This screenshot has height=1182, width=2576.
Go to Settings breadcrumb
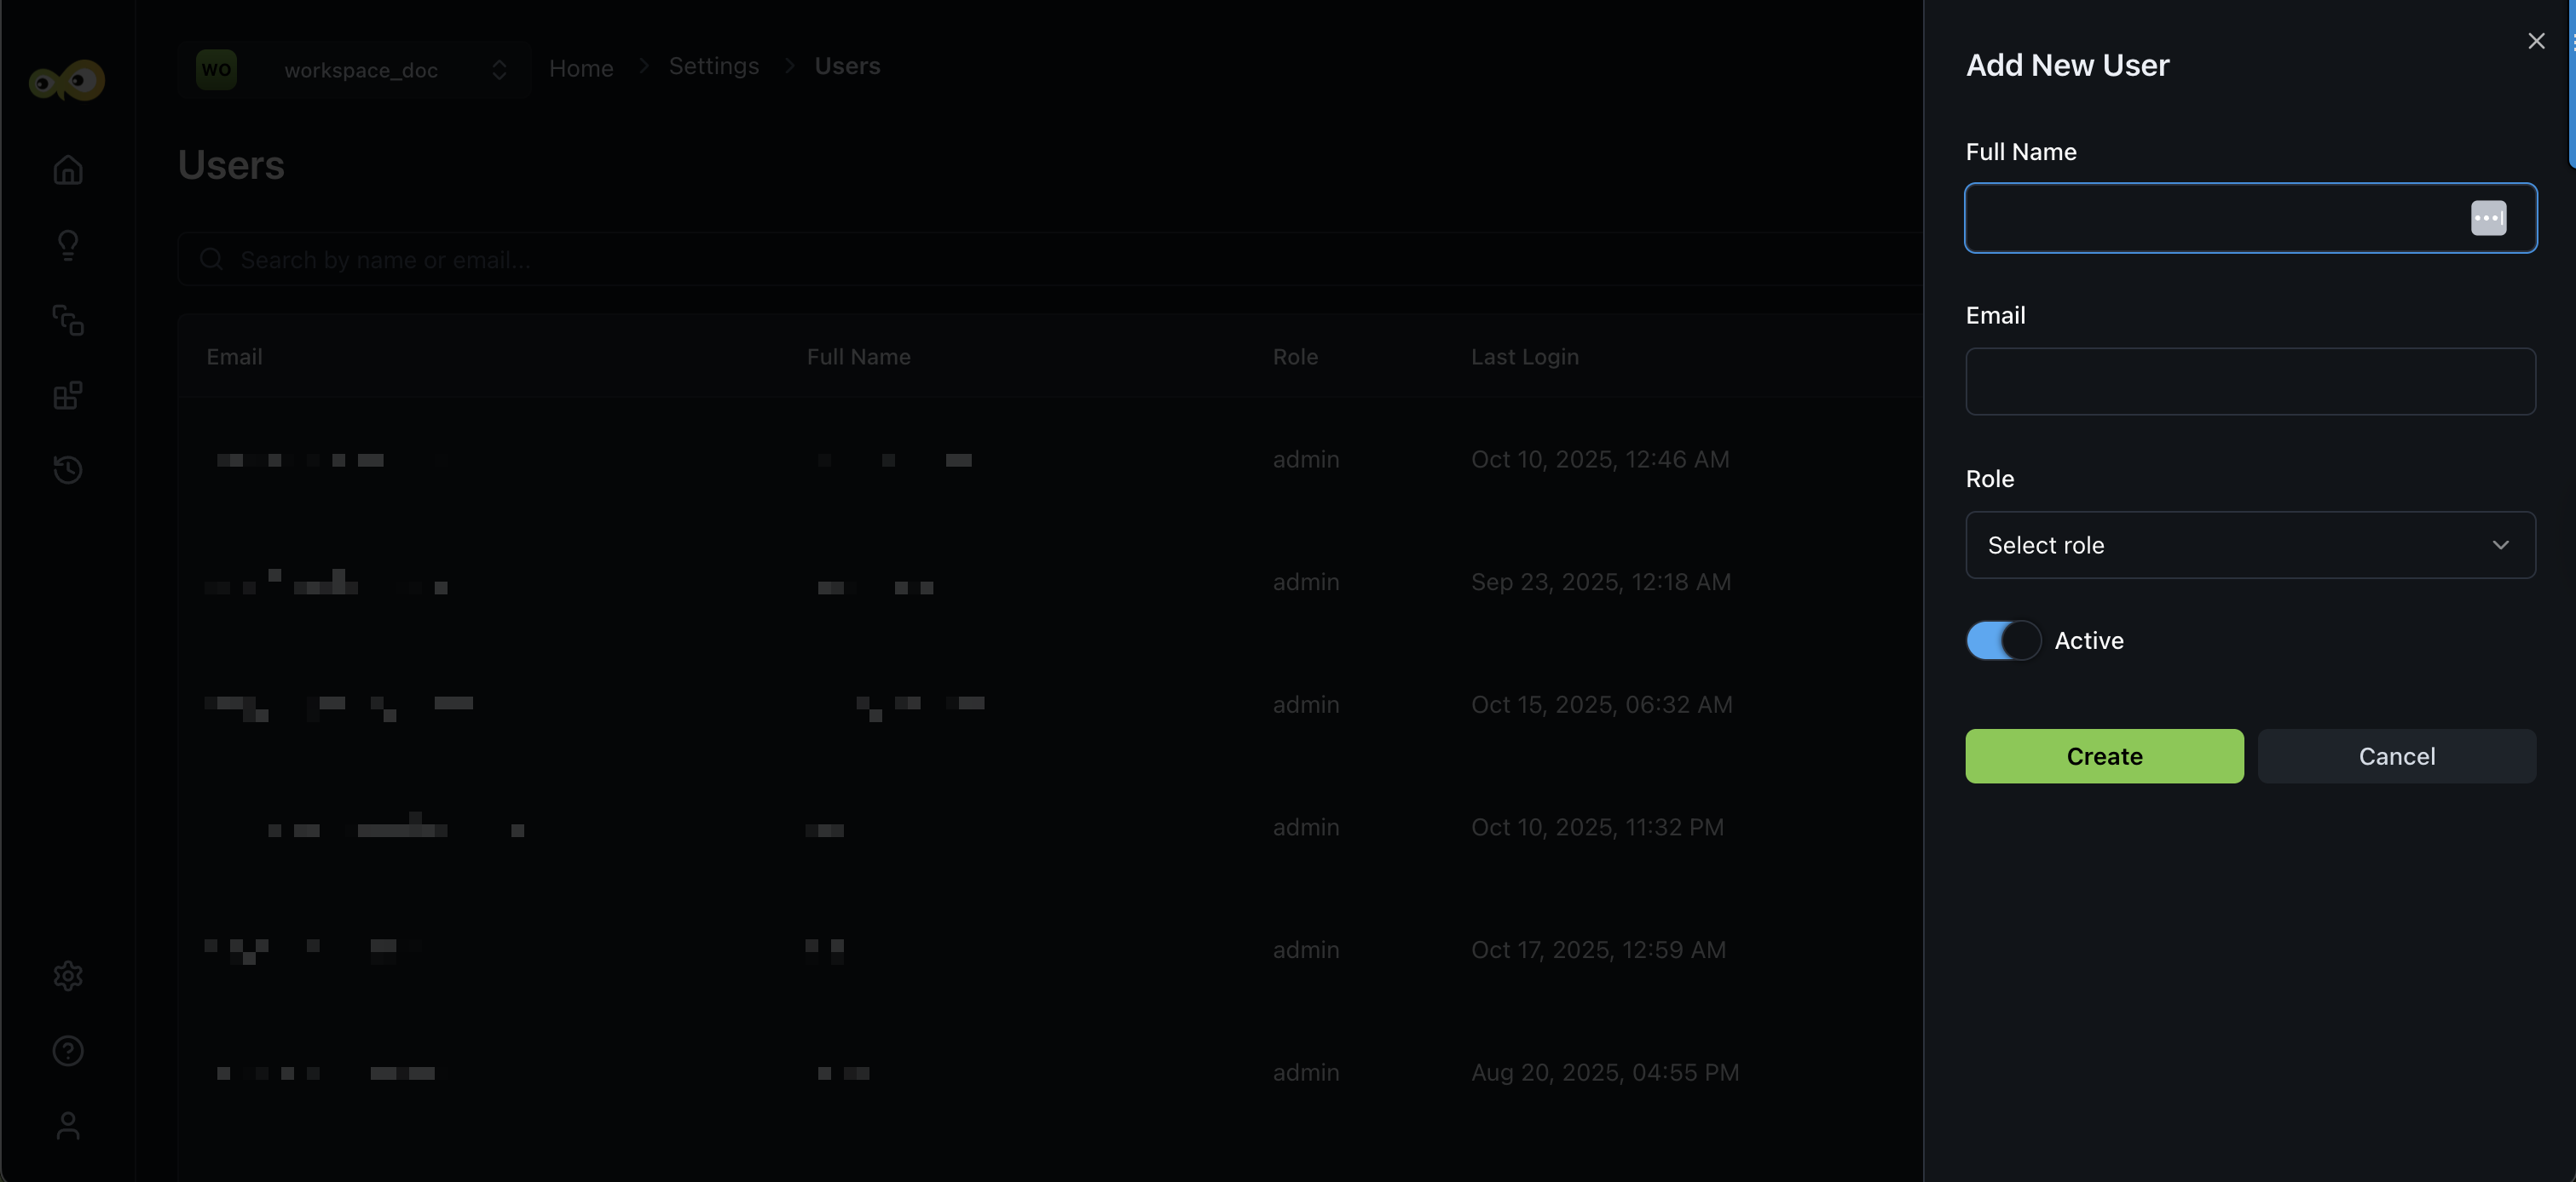coord(713,66)
